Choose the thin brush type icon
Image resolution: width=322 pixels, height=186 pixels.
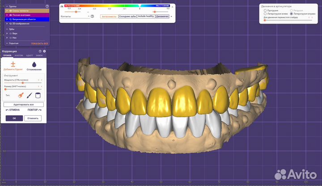(x=30, y=95)
